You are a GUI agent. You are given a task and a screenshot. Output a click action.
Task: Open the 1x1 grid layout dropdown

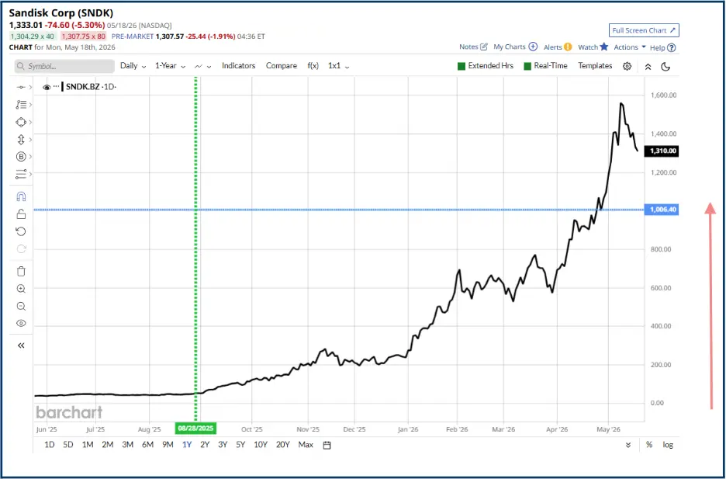pyautogui.click(x=338, y=66)
